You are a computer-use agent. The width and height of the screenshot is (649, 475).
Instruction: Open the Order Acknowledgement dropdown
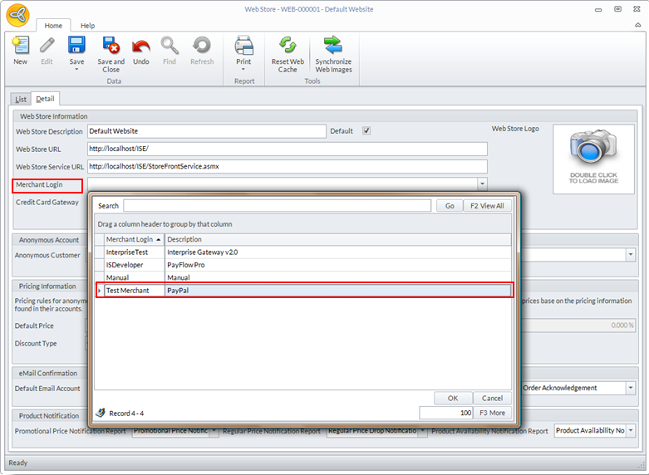coord(630,388)
